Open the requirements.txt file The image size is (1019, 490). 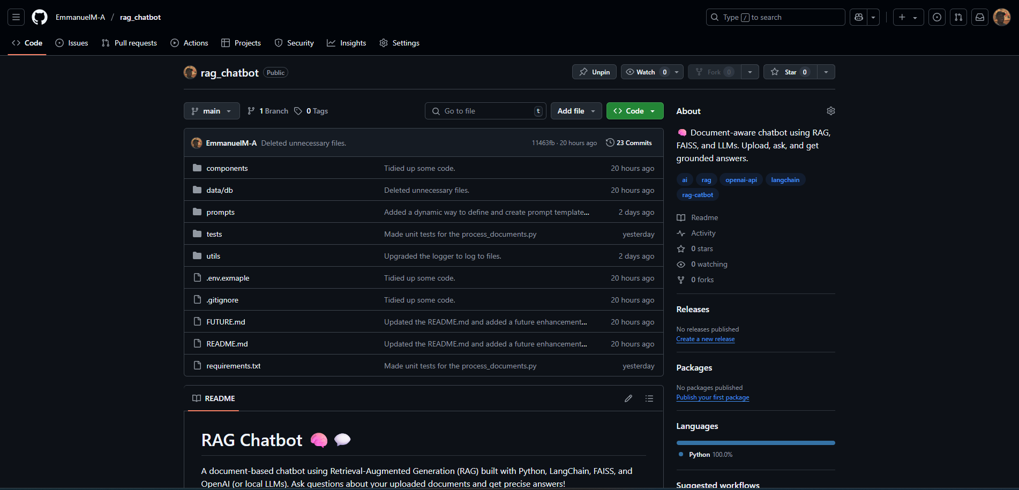click(x=234, y=366)
